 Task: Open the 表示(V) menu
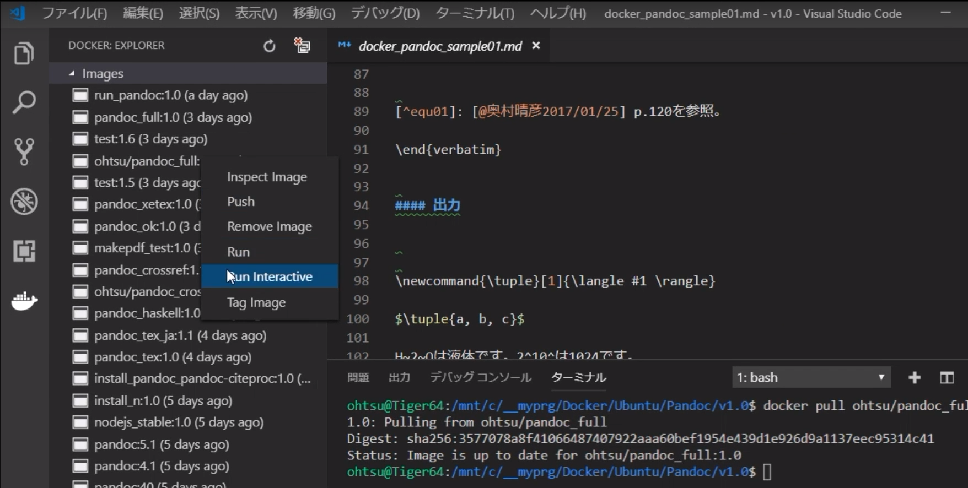point(256,13)
